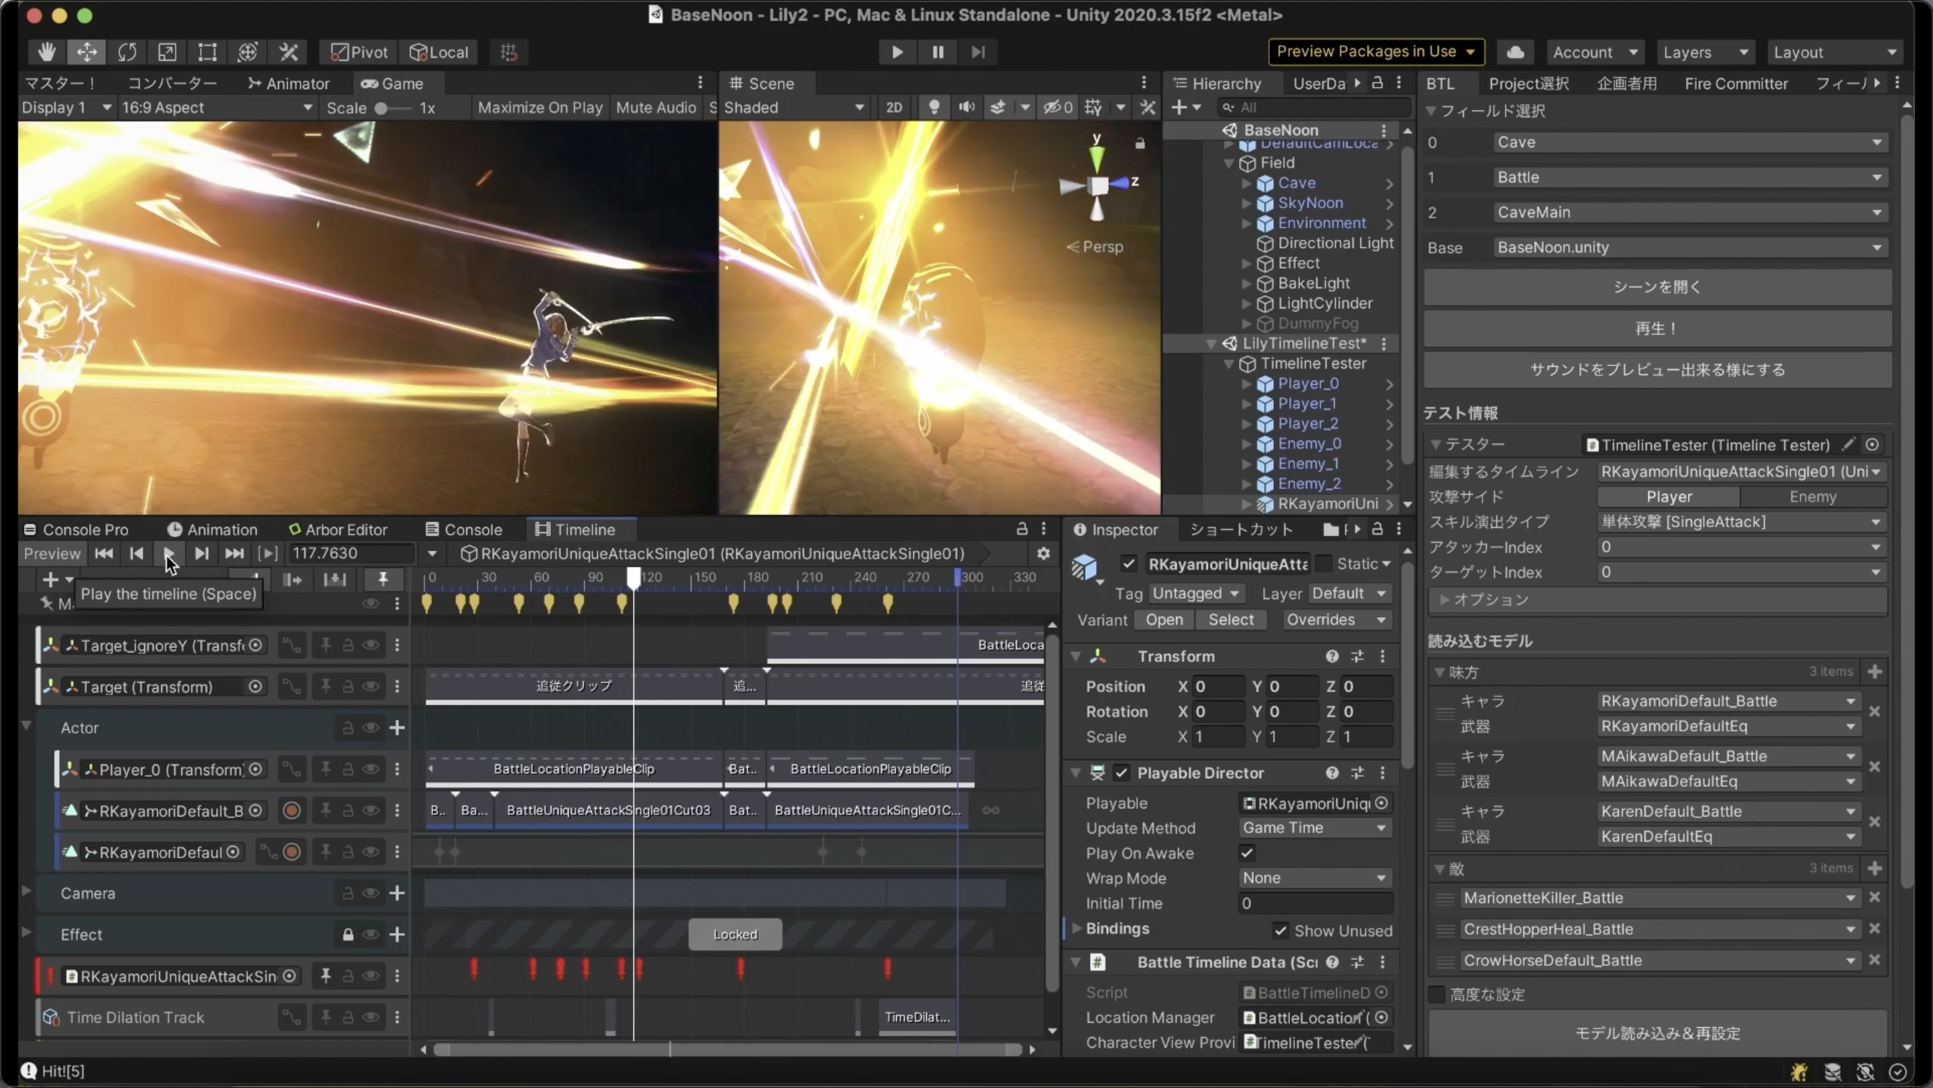This screenshot has height=1088, width=1933.
Task: Select the Rect transform tool
Action: click(x=207, y=52)
